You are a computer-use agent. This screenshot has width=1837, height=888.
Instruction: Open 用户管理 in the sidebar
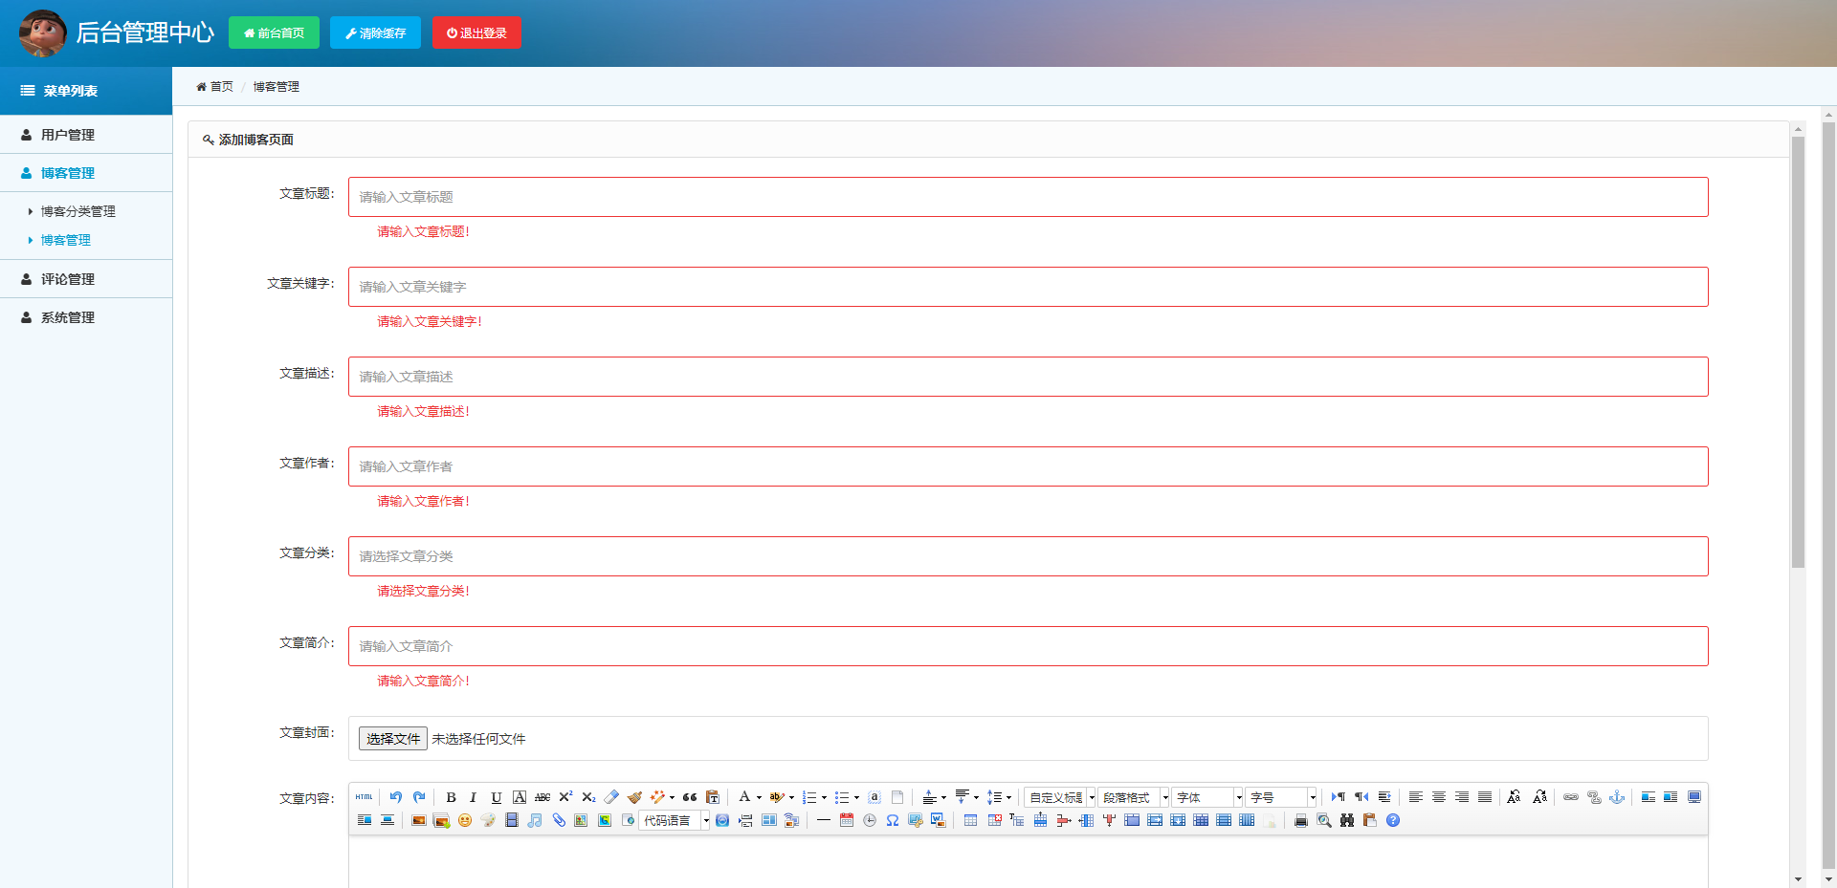tap(86, 135)
